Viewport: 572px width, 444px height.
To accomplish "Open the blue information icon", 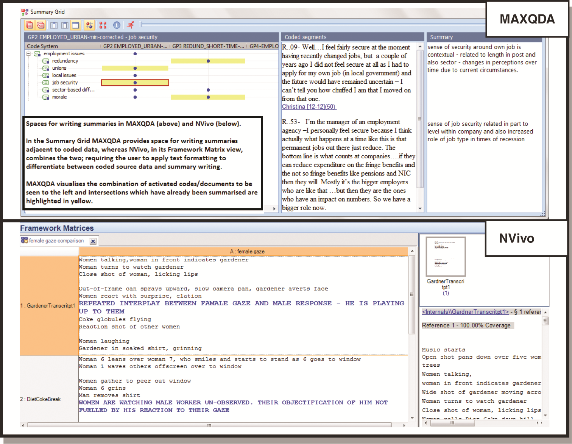I will pos(117,25).
